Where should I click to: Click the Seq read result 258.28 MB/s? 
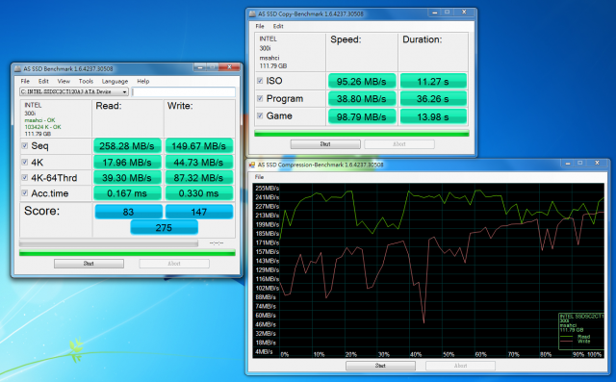click(127, 146)
